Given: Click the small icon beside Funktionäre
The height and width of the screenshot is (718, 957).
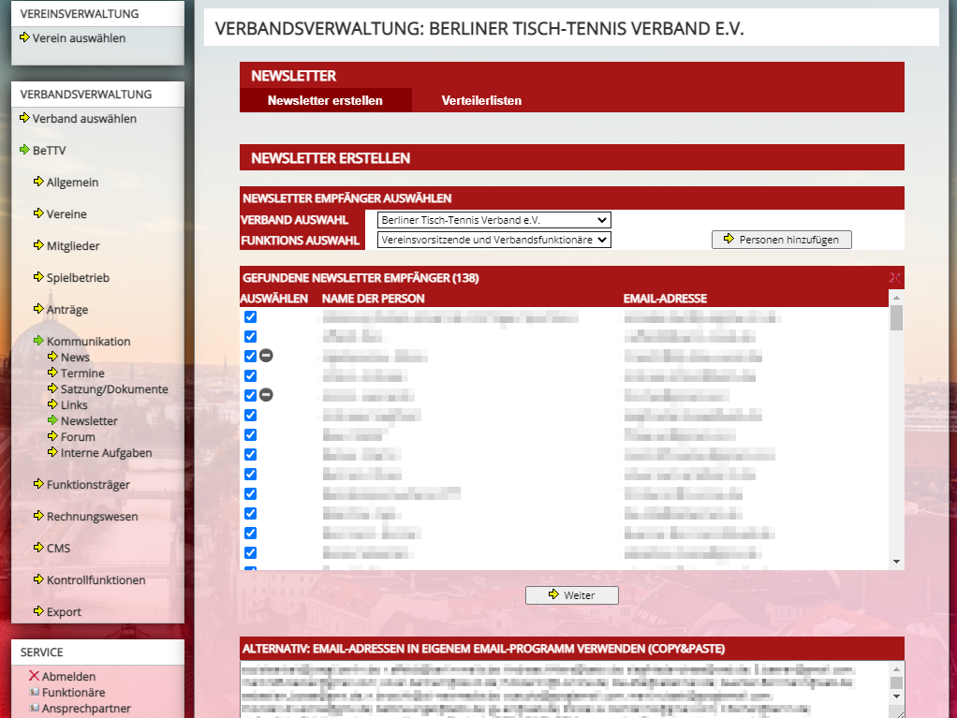Looking at the screenshot, I should (34, 692).
